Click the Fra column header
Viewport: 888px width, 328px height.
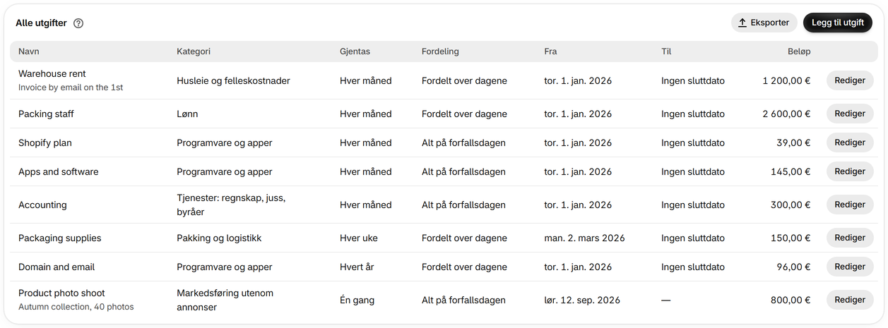pyautogui.click(x=550, y=51)
